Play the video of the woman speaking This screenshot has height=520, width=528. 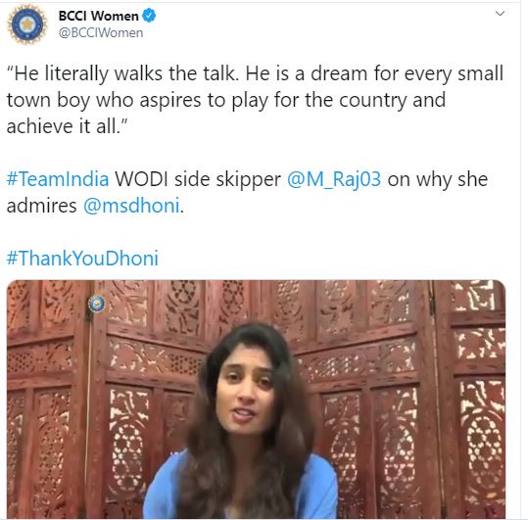coord(256,399)
